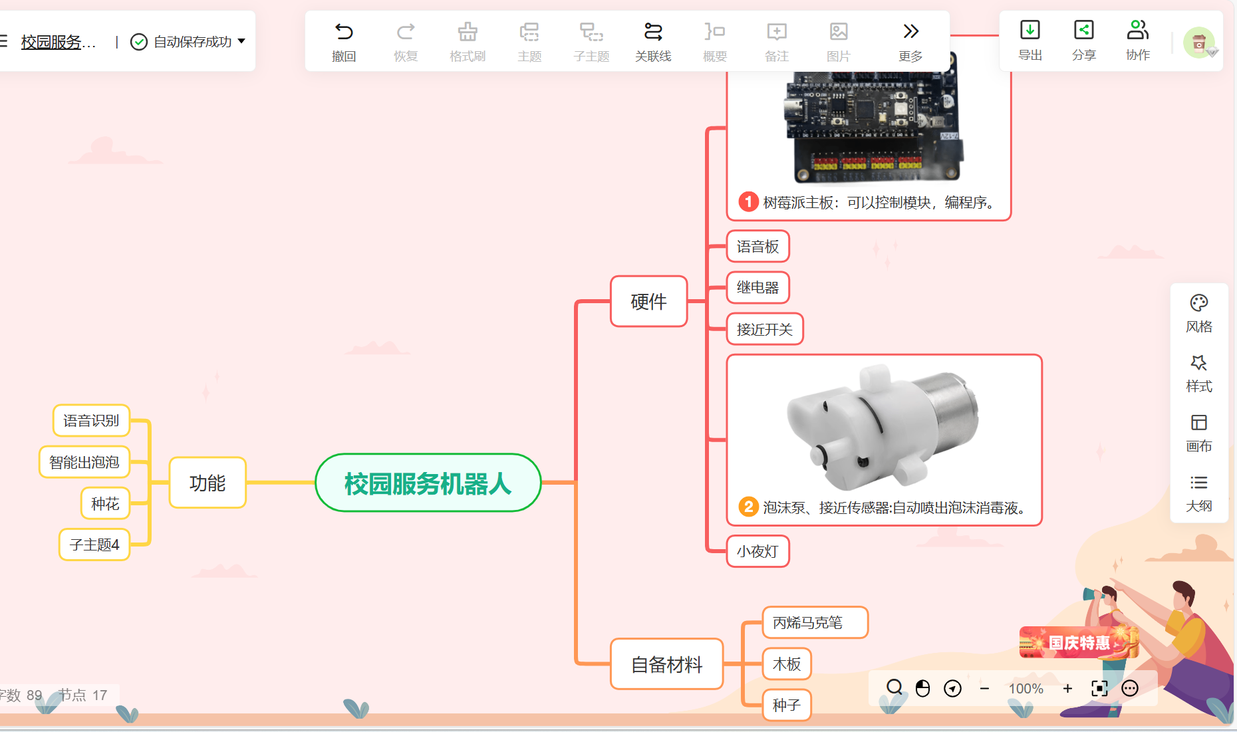Click the 泡沫泵、接近传感器 caption text
The image size is (1237, 732).
tap(896, 507)
